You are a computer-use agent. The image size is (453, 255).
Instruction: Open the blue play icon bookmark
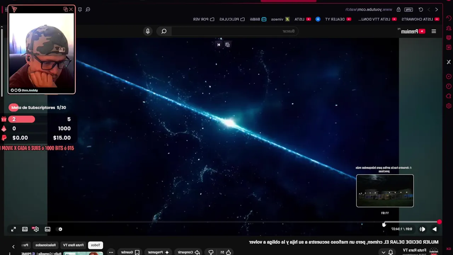(x=318, y=19)
